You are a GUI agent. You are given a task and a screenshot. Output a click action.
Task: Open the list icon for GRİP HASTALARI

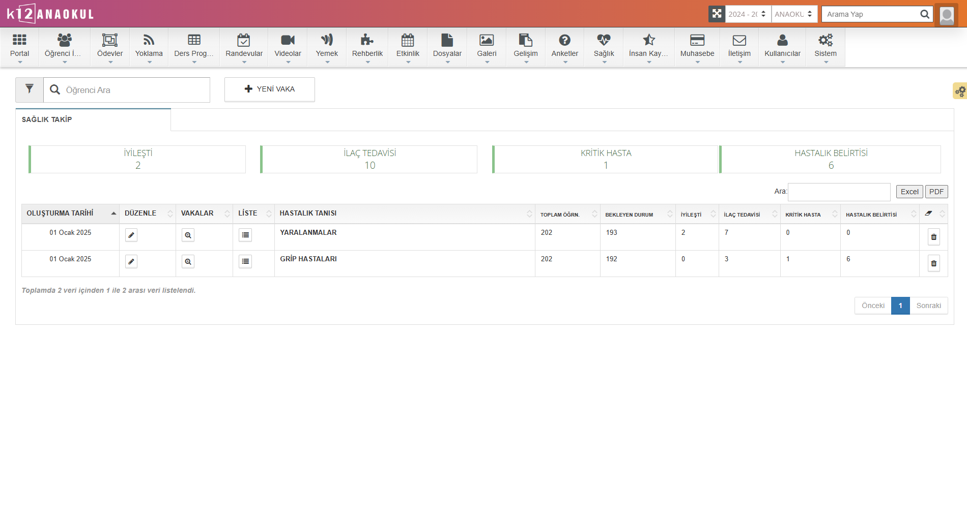[245, 261]
